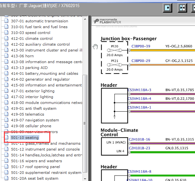Click Module-Climate Control heading

point(119,132)
